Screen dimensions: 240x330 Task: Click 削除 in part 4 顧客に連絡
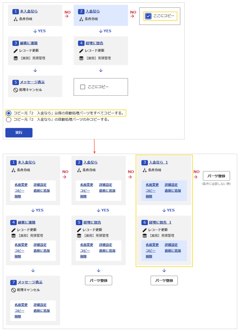click(18, 257)
